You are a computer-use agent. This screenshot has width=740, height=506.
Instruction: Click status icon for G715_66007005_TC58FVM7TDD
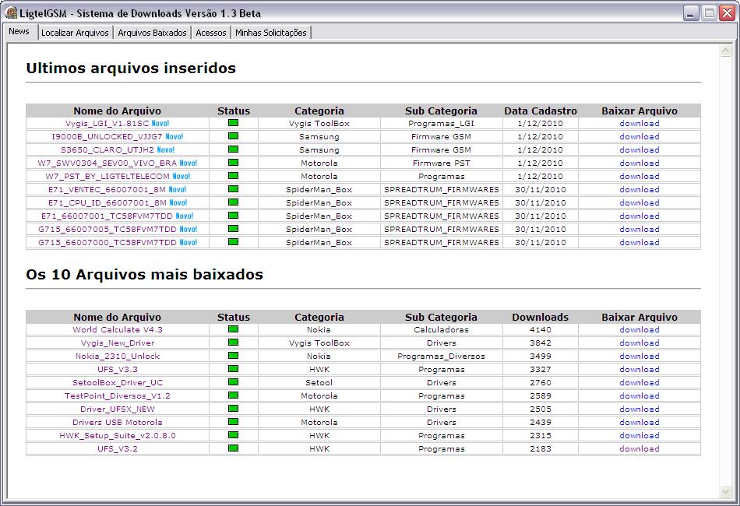233,229
